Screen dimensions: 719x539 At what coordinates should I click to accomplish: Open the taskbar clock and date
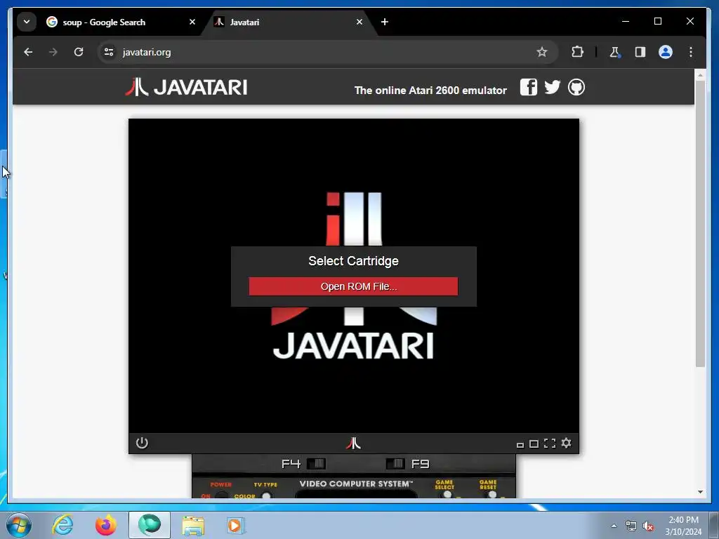683,526
